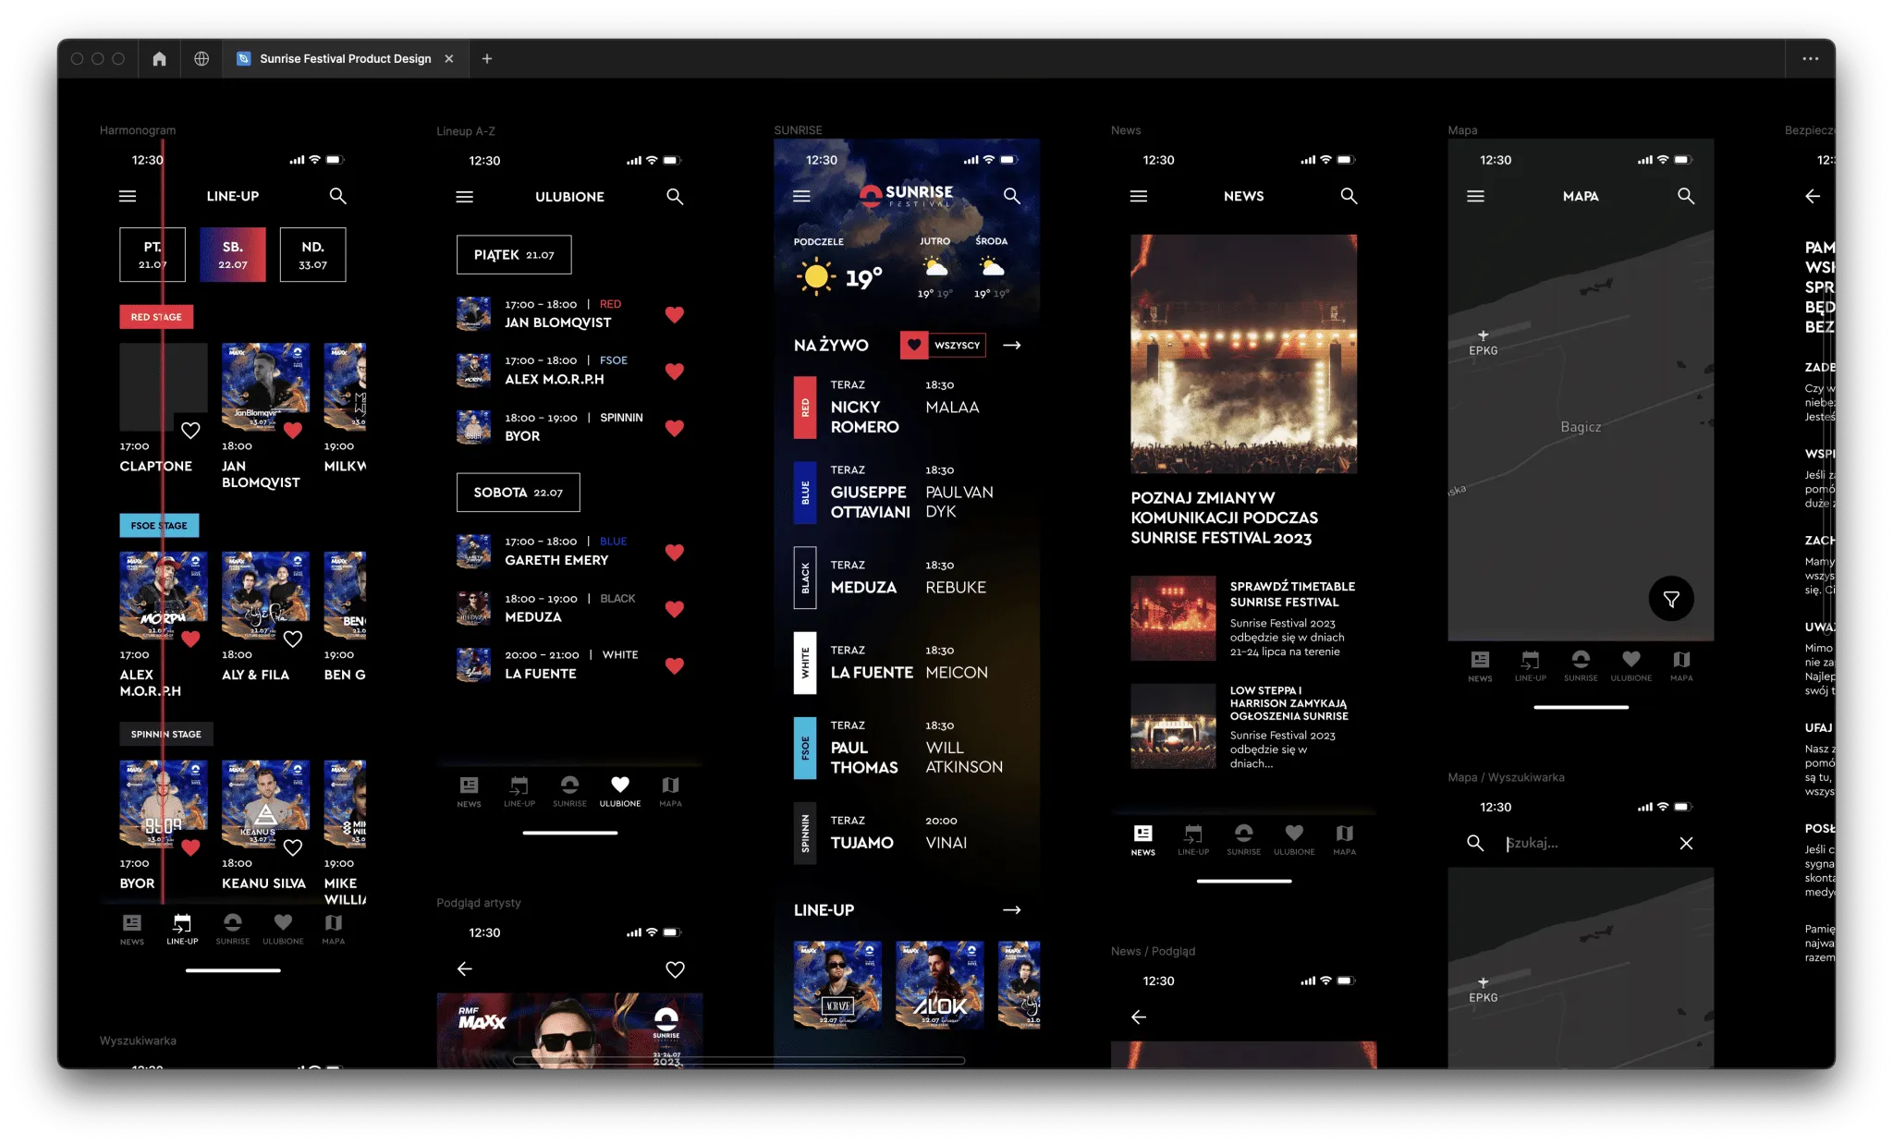This screenshot has height=1145, width=1893.
Task: Open the Line-Up arrow on the Sunrise screen
Action: pyautogui.click(x=1012, y=910)
